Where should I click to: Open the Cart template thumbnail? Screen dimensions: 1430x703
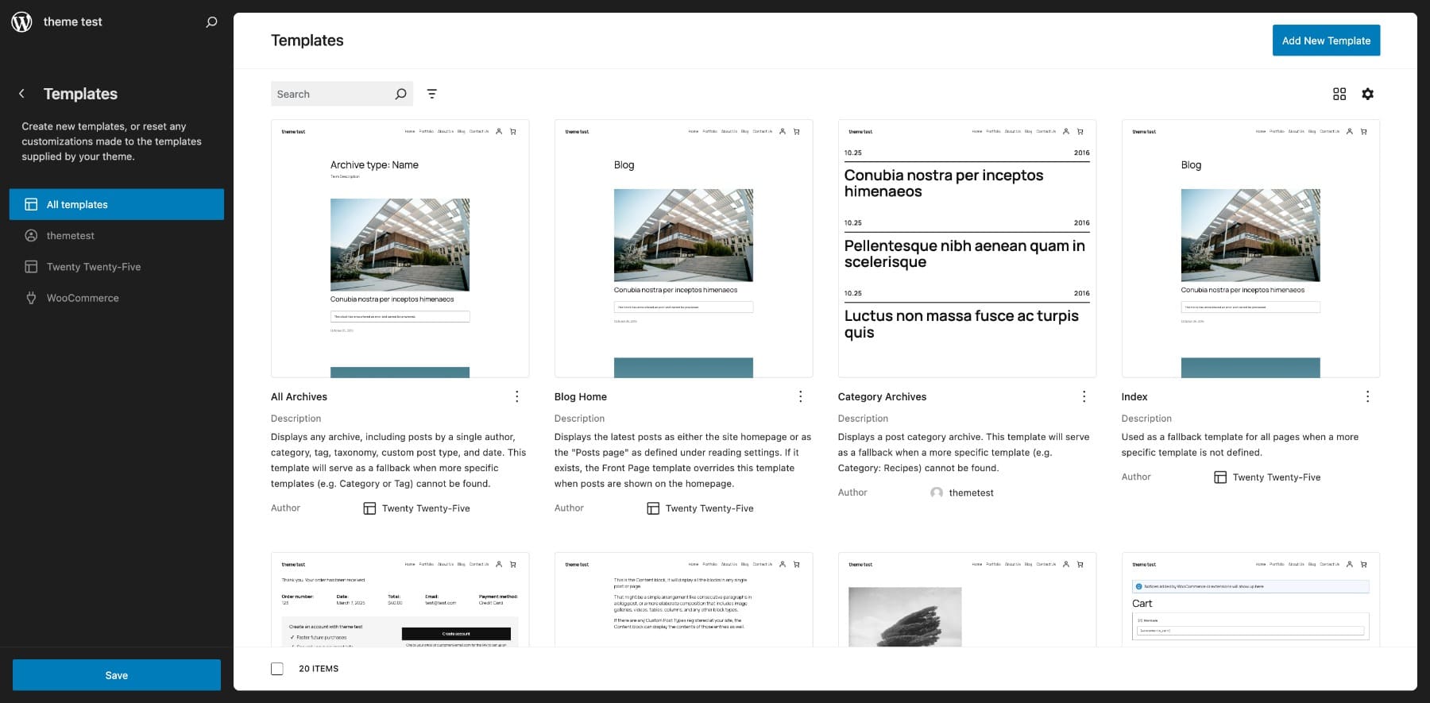point(1250,600)
